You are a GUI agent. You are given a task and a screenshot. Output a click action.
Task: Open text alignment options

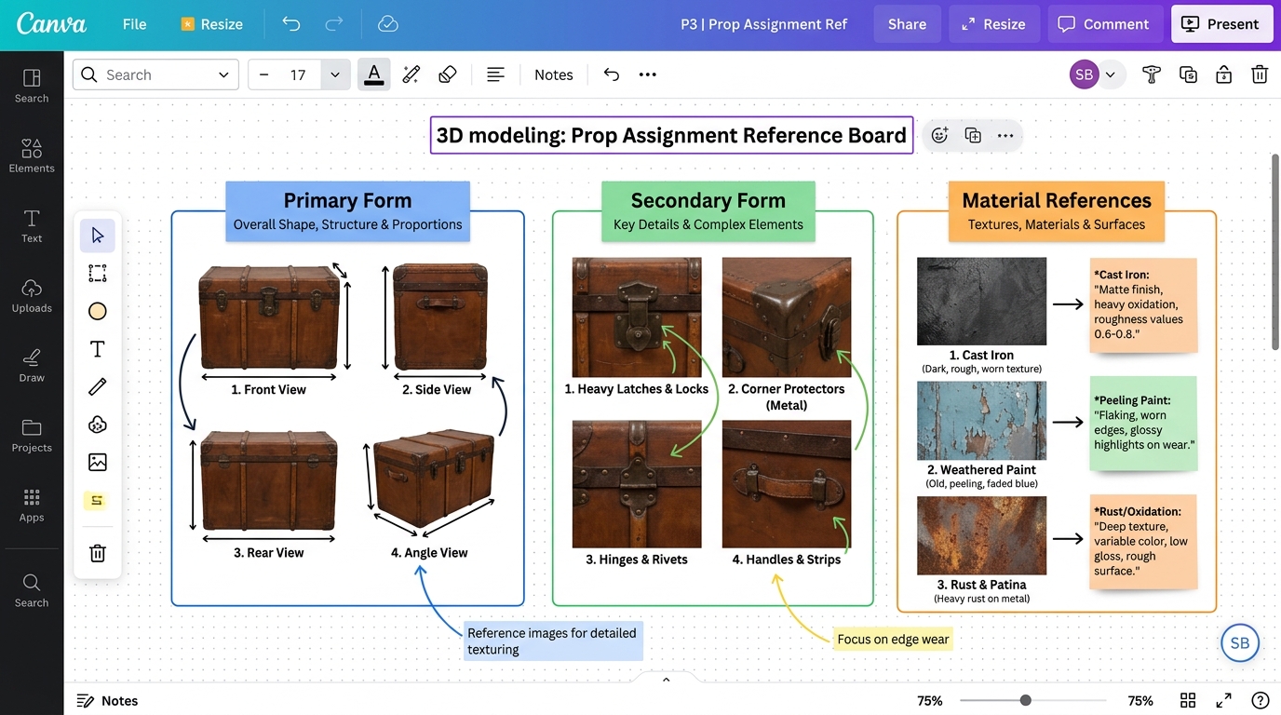(496, 74)
